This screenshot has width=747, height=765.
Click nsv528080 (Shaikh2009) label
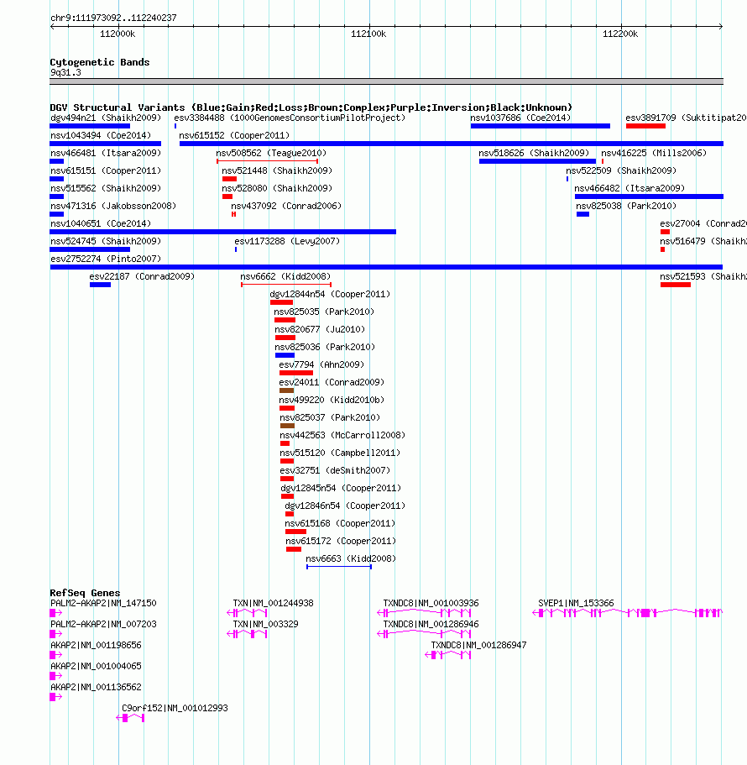tap(276, 188)
